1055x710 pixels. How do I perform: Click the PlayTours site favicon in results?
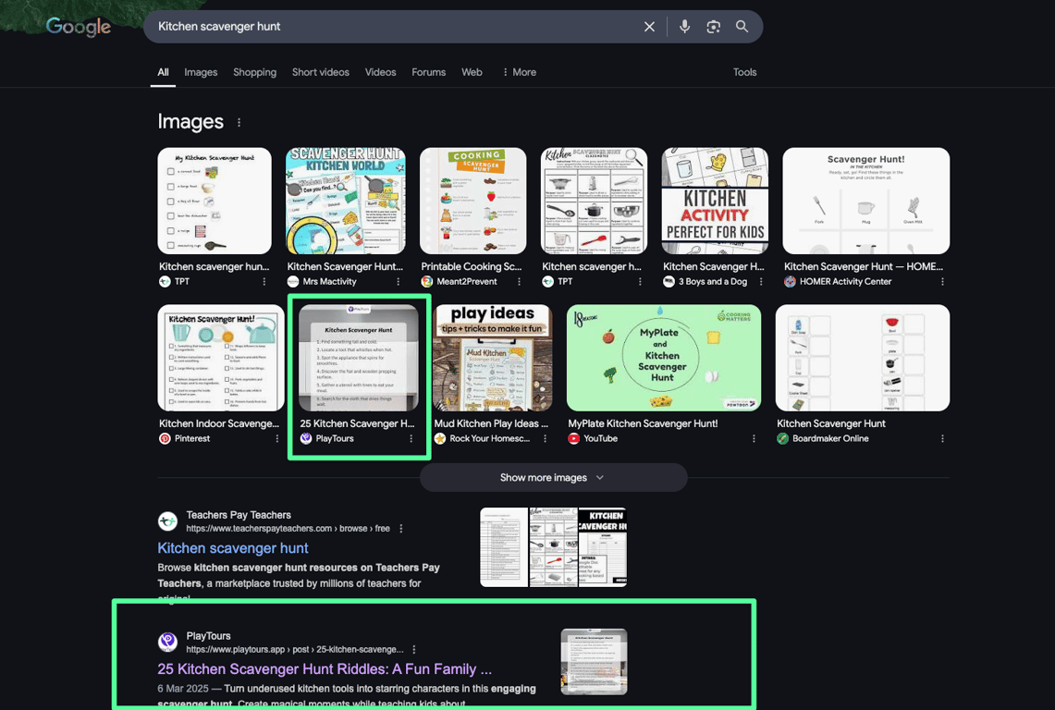[167, 642]
